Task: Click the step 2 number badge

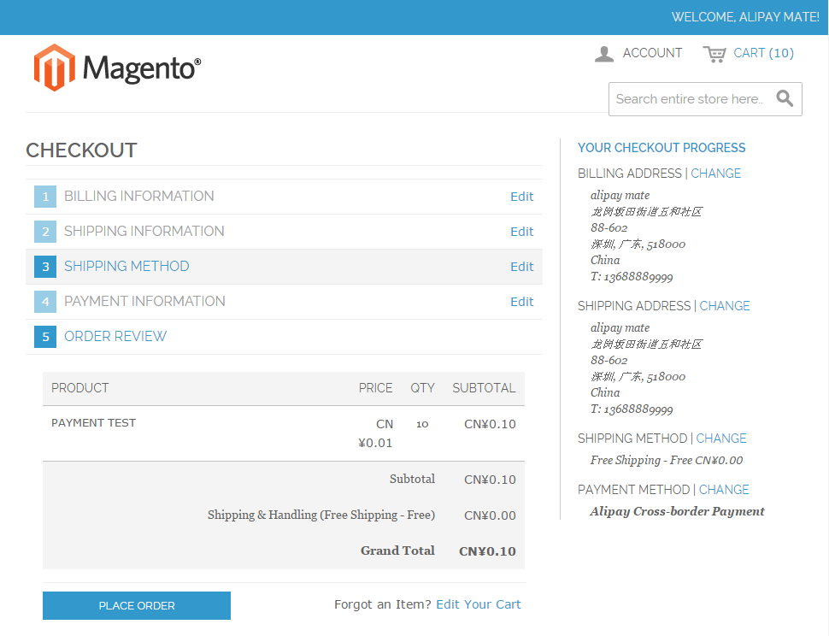Action: click(x=44, y=231)
